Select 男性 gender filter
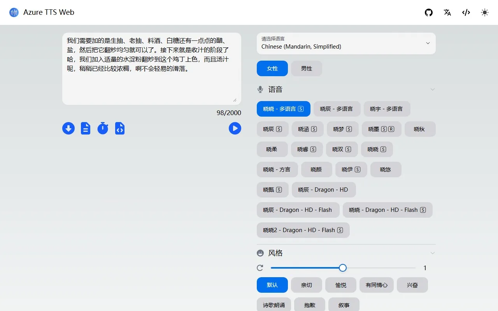This screenshot has height=311, width=498. pos(307,68)
